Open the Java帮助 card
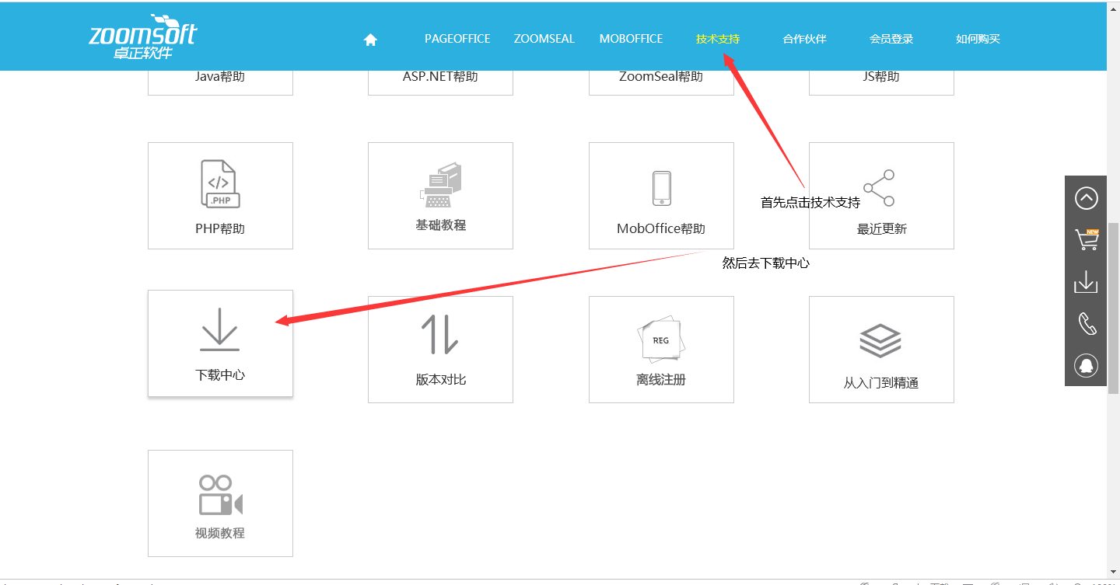The image size is (1120, 585). [x=220, y=82]
